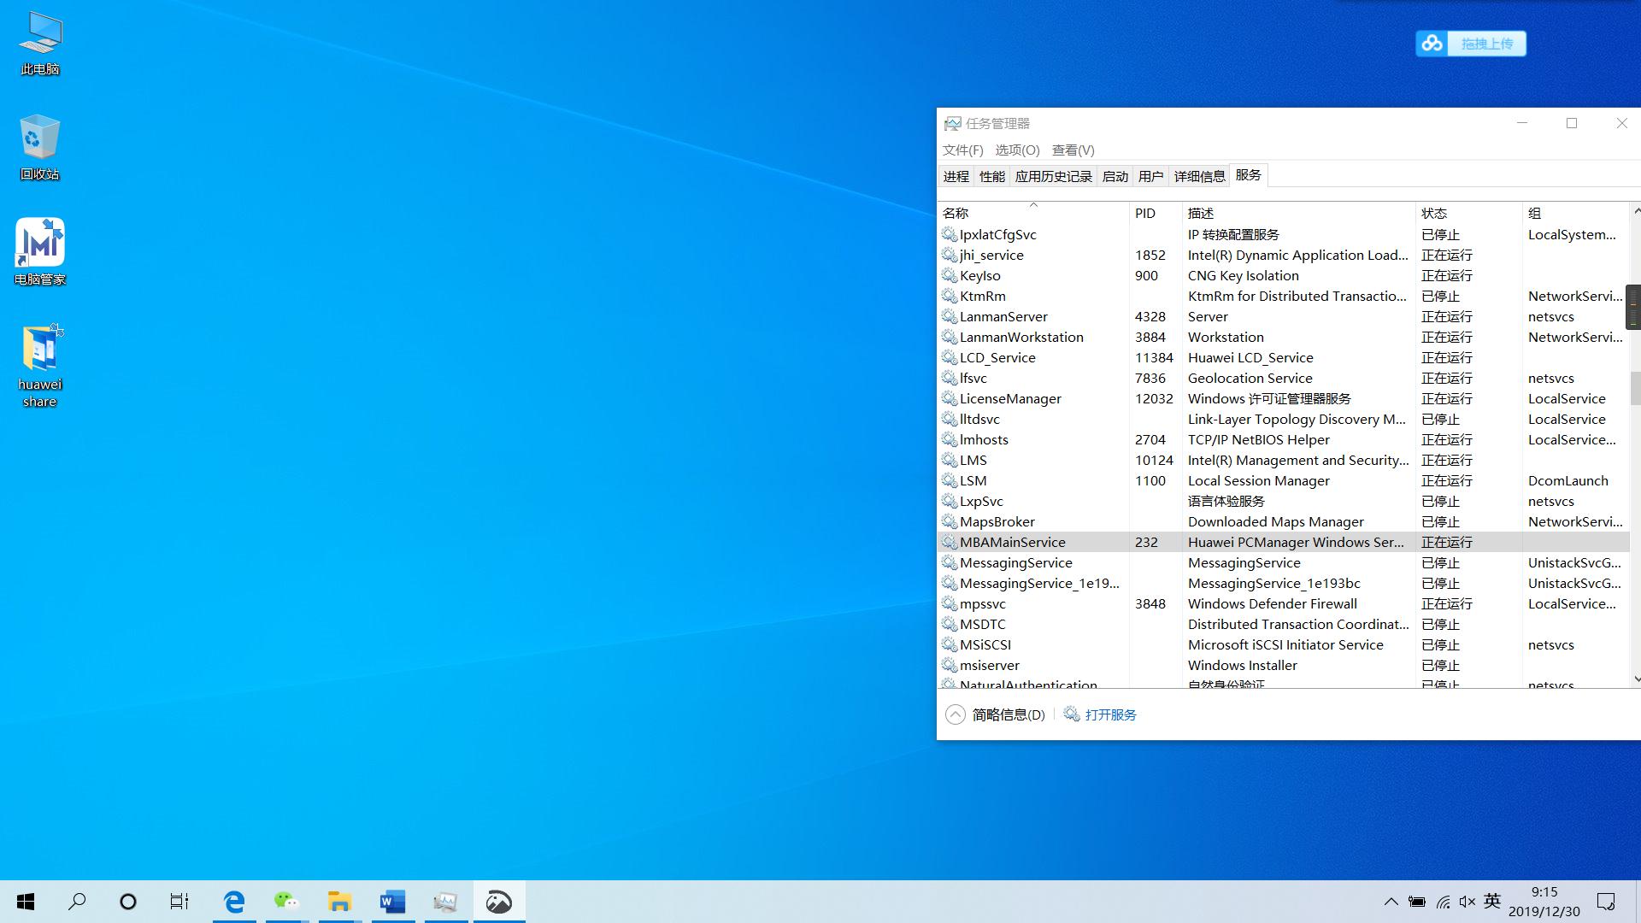Open Task View on taskbar
Screen dimensions: 1641x923
[x=179, y=902]
